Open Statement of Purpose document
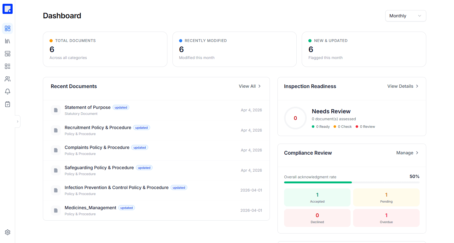 pyautogui.click(x=156, y=110)
